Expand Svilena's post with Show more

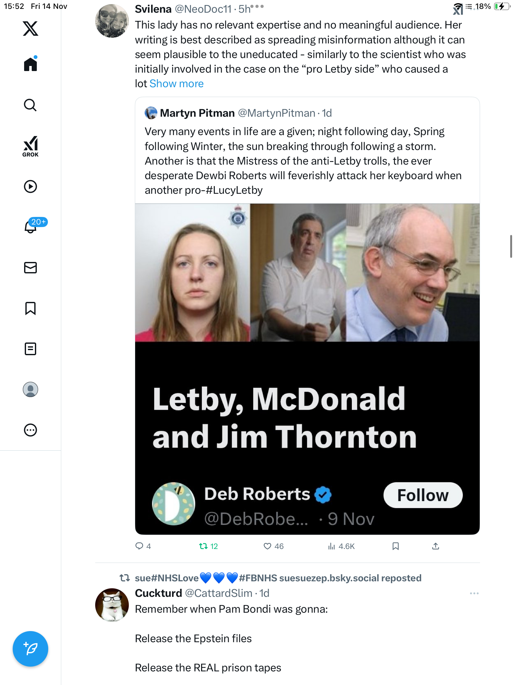tap(176, 84)
